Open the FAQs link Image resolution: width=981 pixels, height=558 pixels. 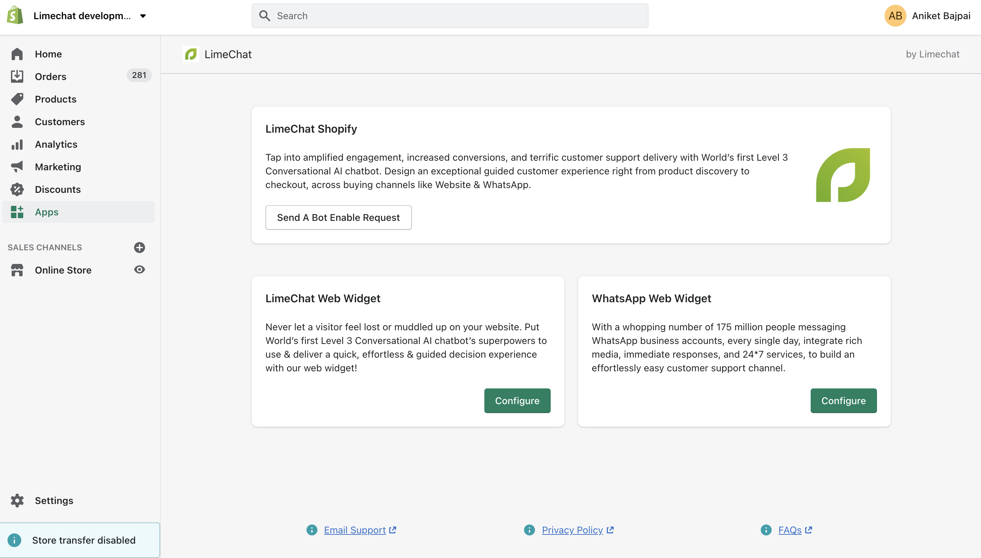790,530
